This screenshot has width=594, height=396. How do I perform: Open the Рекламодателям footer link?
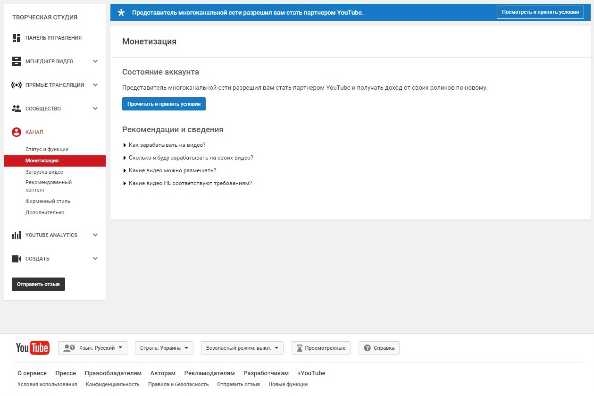tap(209, 373)
